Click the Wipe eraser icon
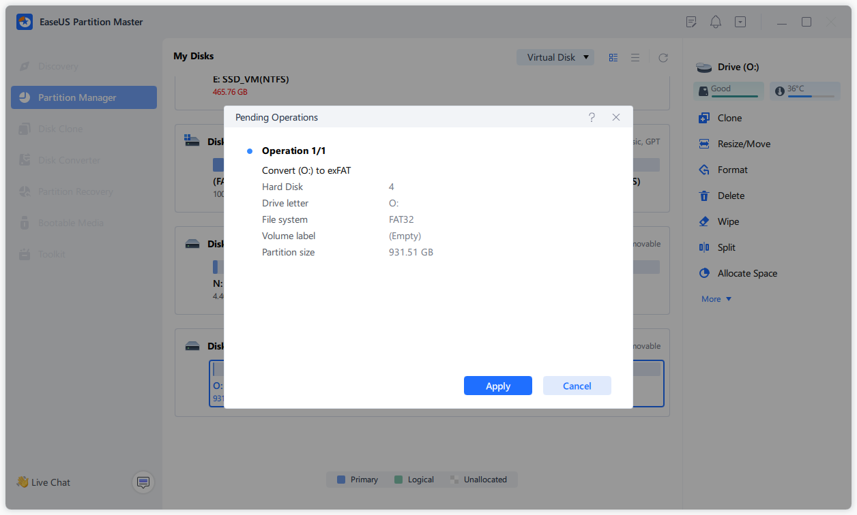 point(704,221)
